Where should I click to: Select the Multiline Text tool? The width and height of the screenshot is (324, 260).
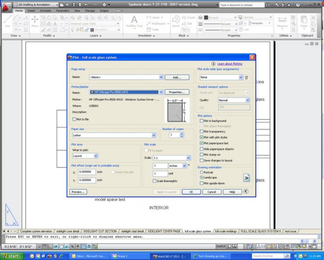click(x=134, y=22)
